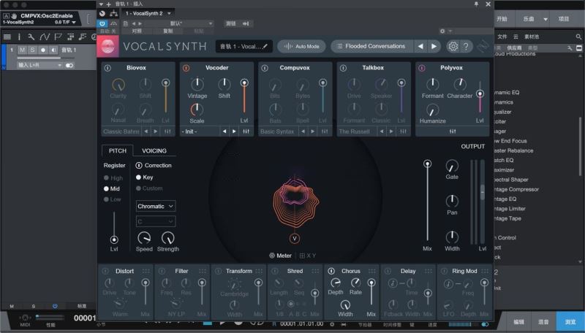Edit track name pencil field
This screenshot has height=333, width=585.
click(x=244, y=47)
